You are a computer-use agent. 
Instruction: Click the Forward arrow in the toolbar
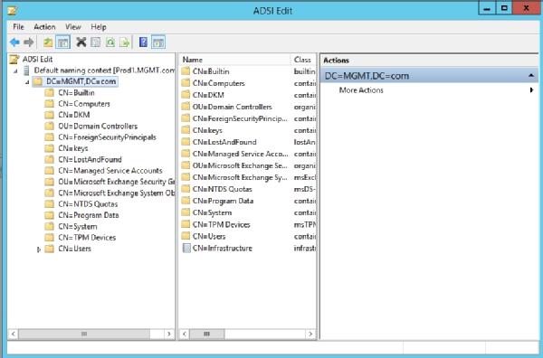(29, 42)
